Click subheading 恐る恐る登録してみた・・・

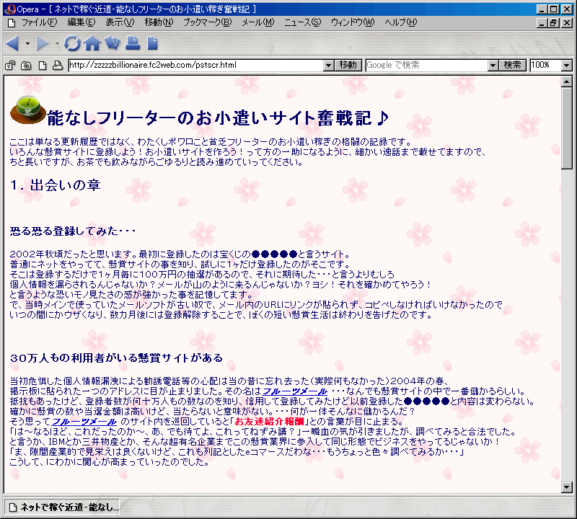pos(73,231)
